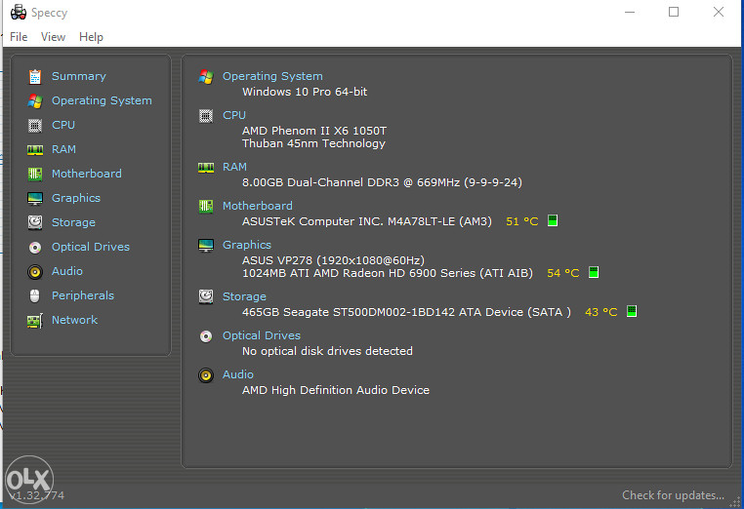Open the Audio heading link in main panel
Image resolution: width=744 pixels, height=509 pixels.
[x=237, y=374]
